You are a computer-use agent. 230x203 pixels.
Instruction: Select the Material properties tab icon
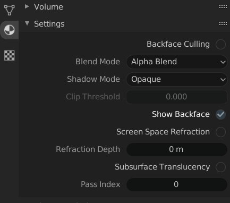(9, 30)
